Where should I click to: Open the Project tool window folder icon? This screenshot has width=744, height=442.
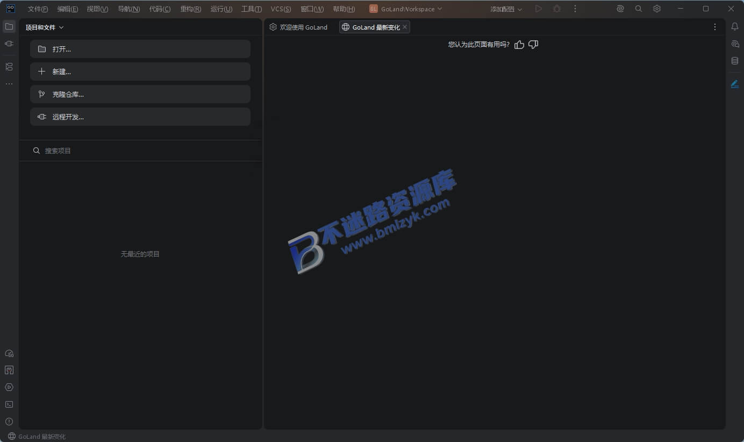point(9,26)
